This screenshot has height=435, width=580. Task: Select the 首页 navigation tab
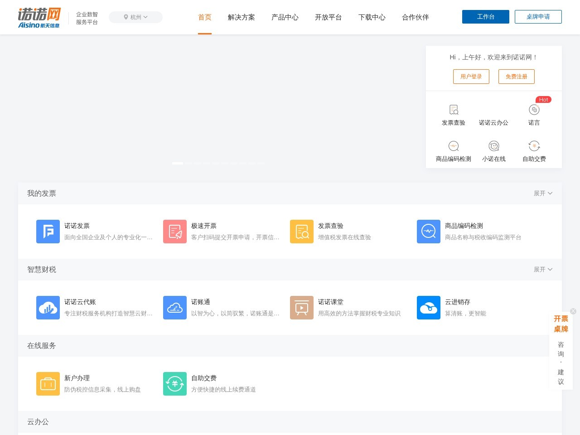click(x=205, y=17)
